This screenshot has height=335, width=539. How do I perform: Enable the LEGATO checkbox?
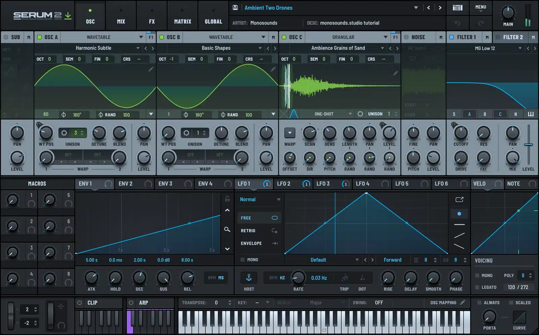[477, 287]
